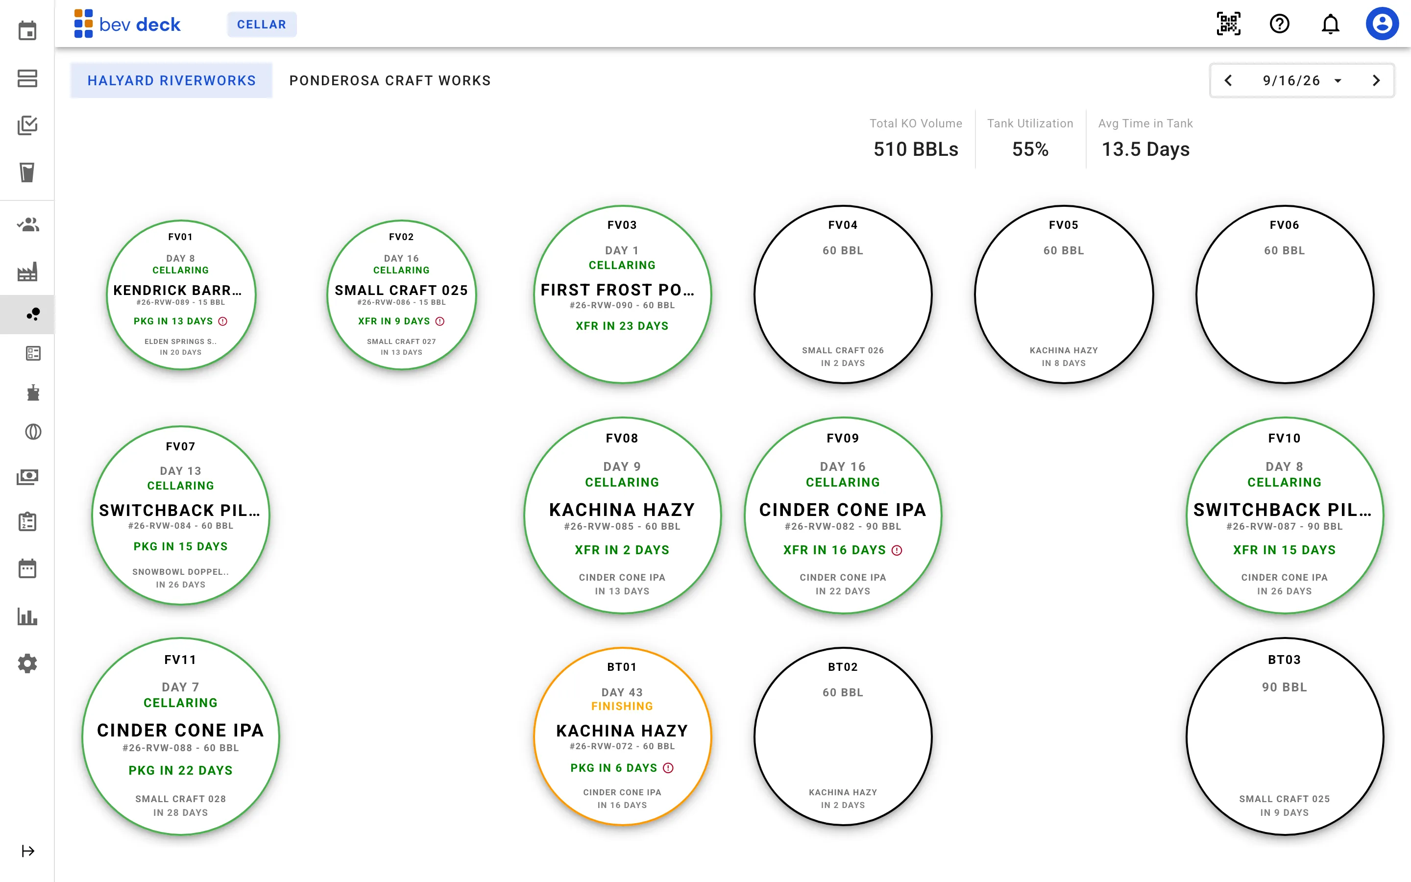
Task: Open the QR code scanner
Action: point(1228,24)
